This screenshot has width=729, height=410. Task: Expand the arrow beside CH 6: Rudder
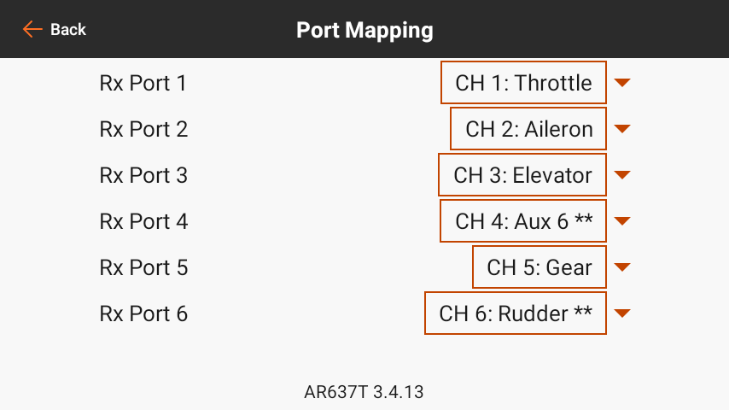622,313
